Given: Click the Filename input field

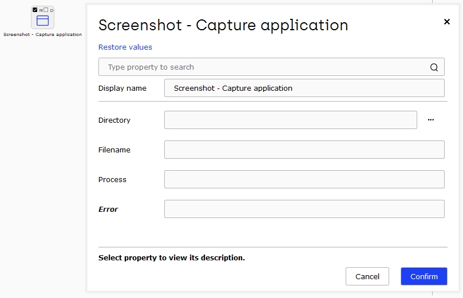Looking at the screenshot, I should click(x=304, y=150).
